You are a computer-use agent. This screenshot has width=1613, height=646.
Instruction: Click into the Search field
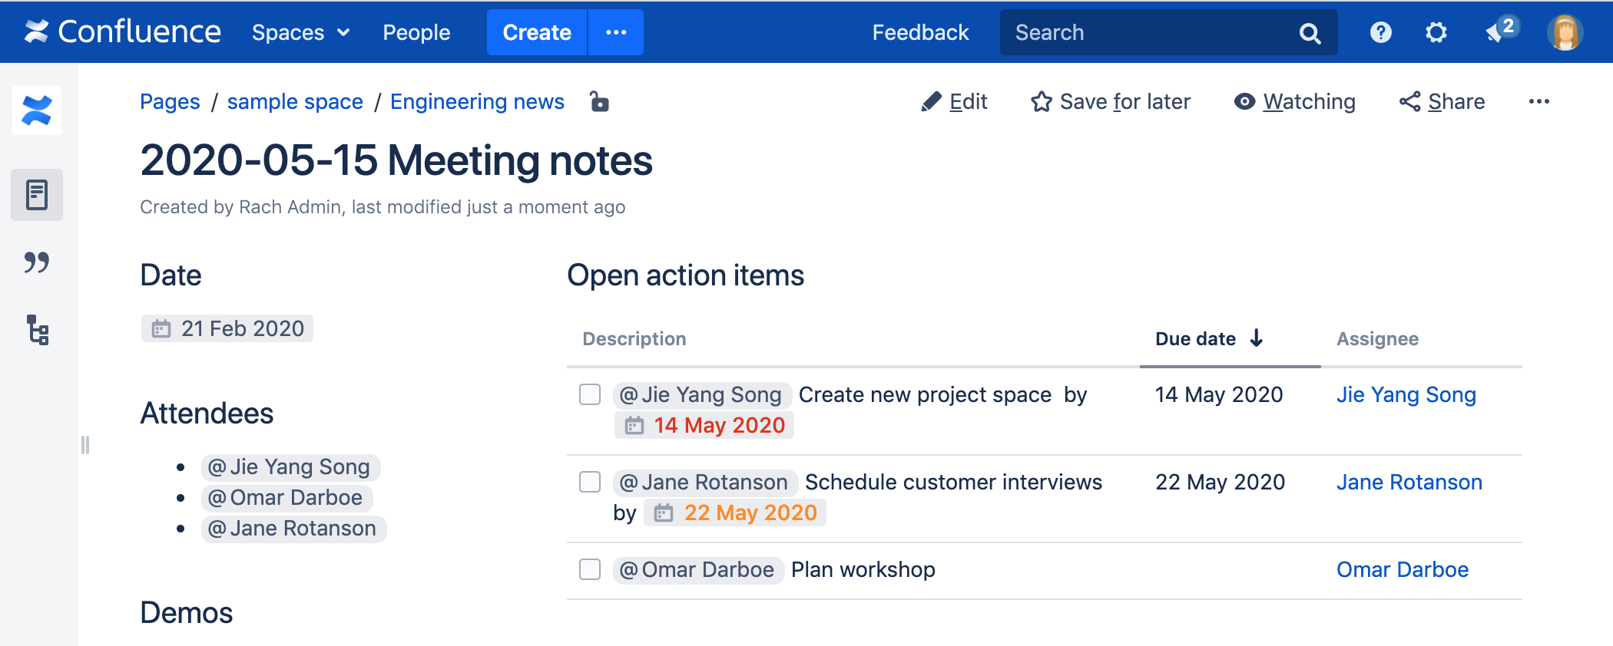(x=1152, y=32)
